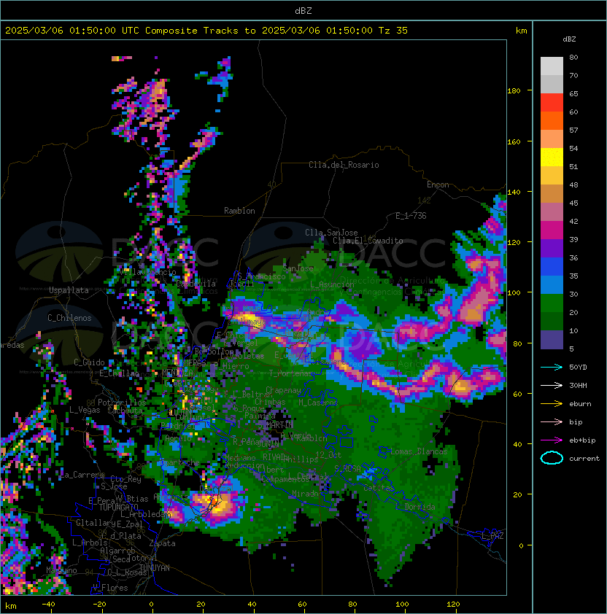Click the dBZ title at top
This screenshot has height=614, width=607.
(303, 11)
